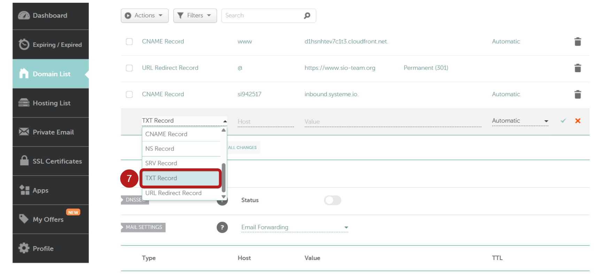Click the Hosting List server icon
Screen dimensions: 596x274
[x=24, y=102]
